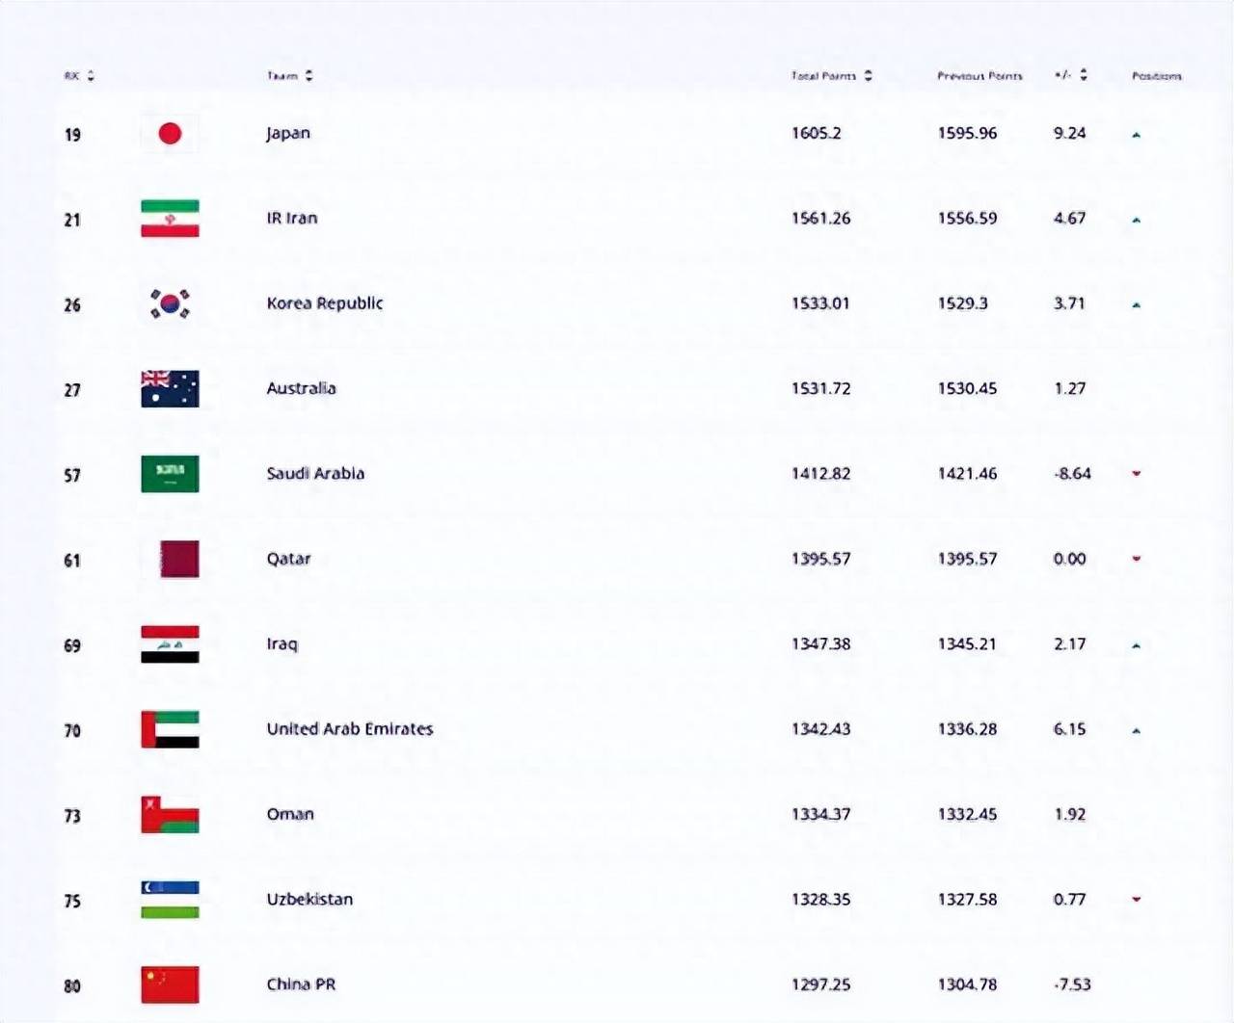The height and width of the screenshot is (1023, 1234).
Task: Click the Japan flag icon
Action: click(x=170, y=133)
